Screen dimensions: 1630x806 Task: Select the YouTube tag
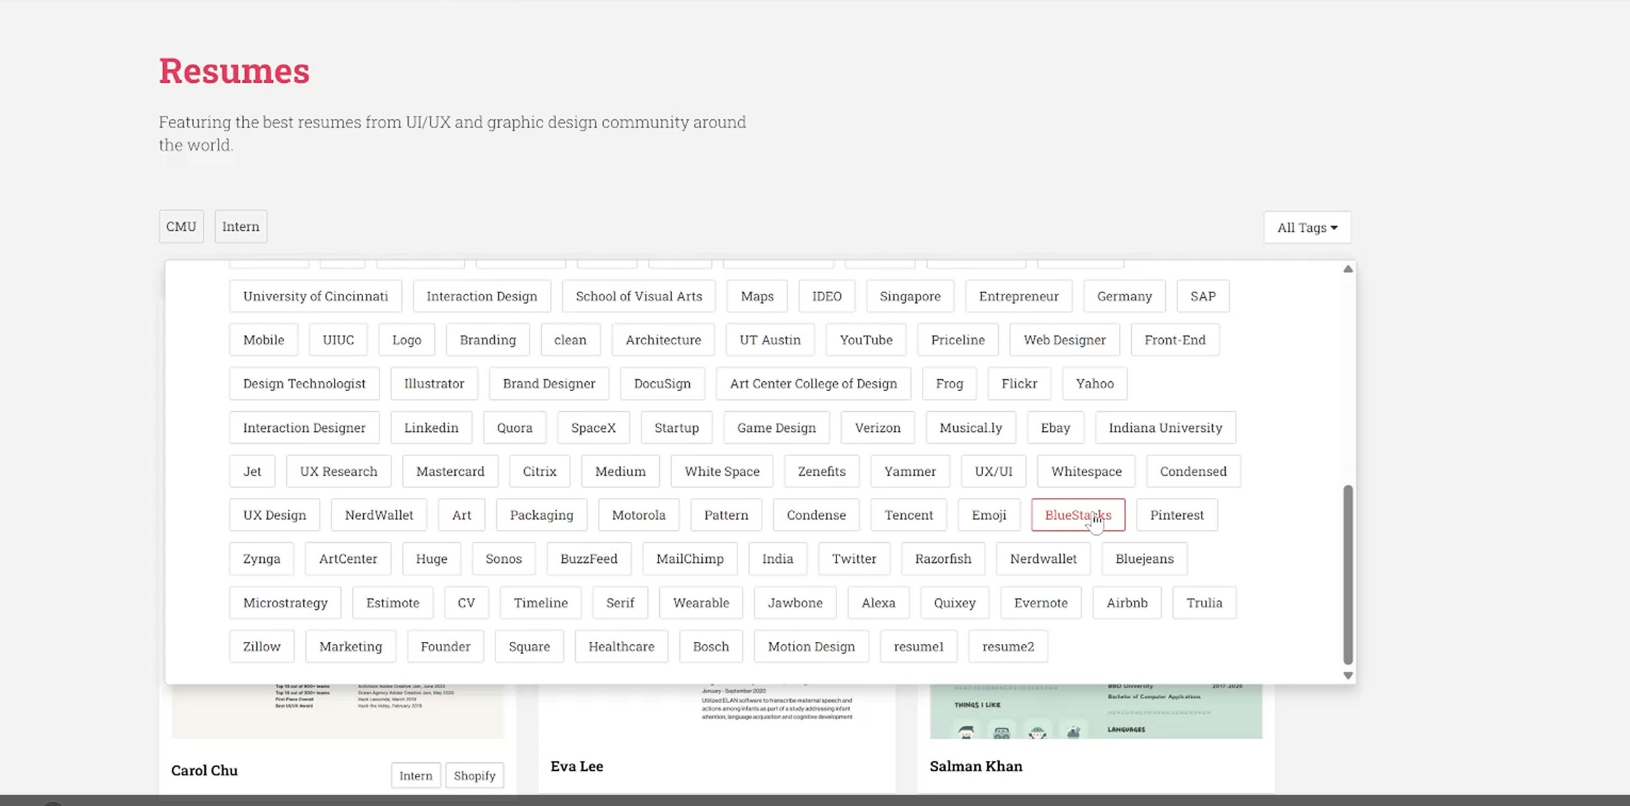865,340
